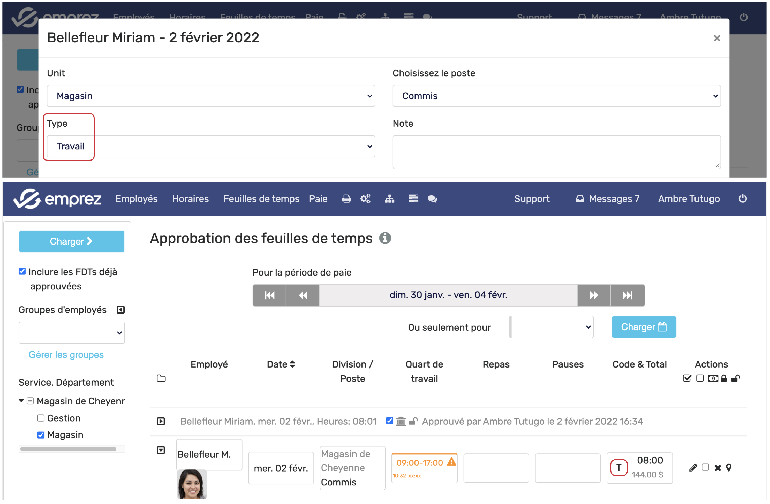Expand the Groupes d'employés dropdown

click(72, 333)
